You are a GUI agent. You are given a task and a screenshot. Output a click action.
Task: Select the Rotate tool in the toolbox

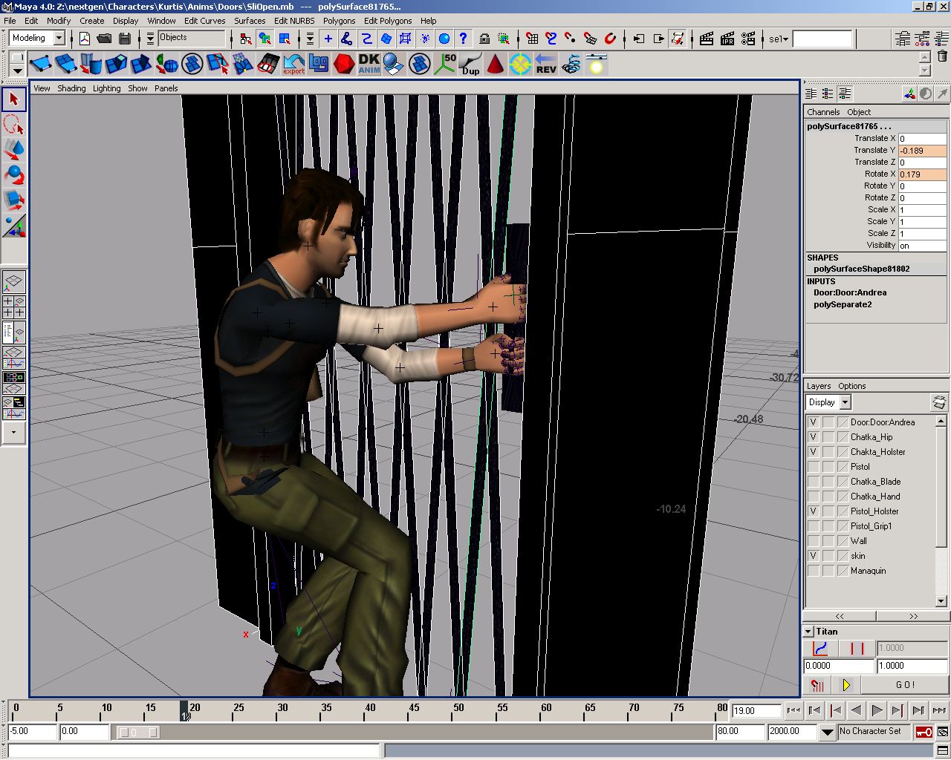click(14, 174)
